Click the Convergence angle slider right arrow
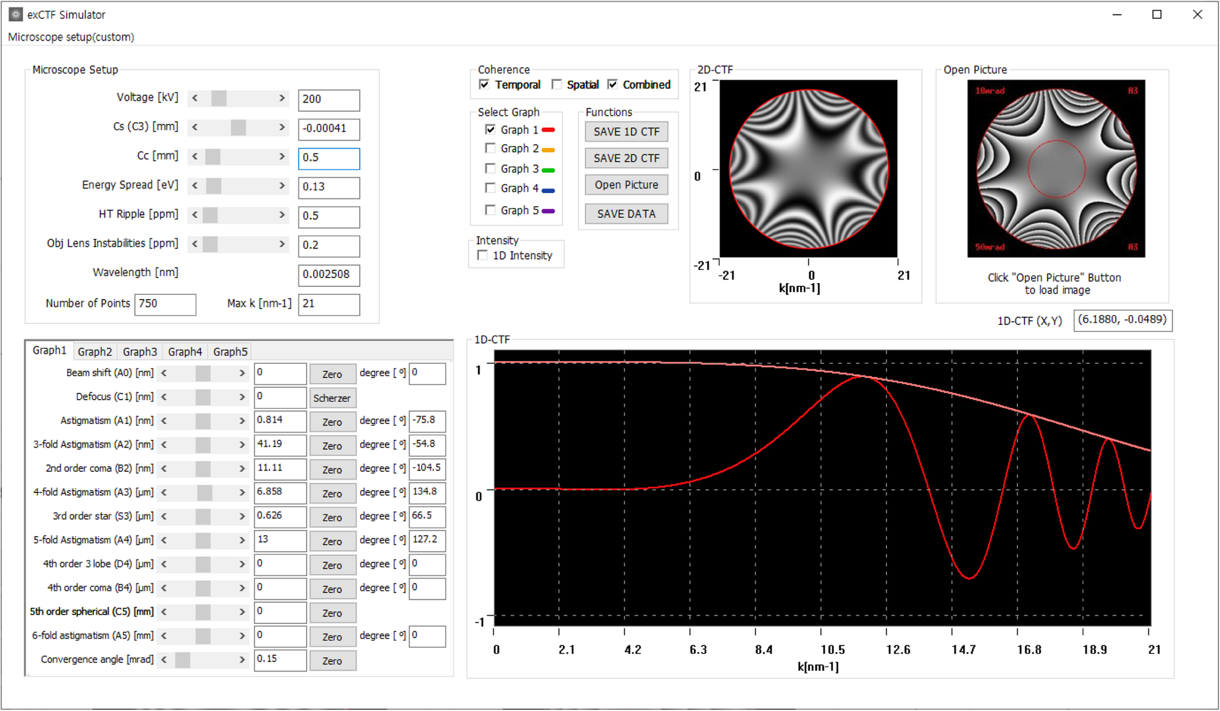This screenshot has height=711, width=1220. (x=242, y=660)
